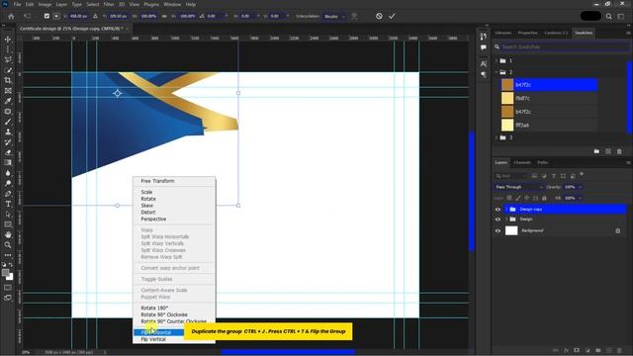Expand the Design group
Screen dimensions: 633x356
coord(506,220)
